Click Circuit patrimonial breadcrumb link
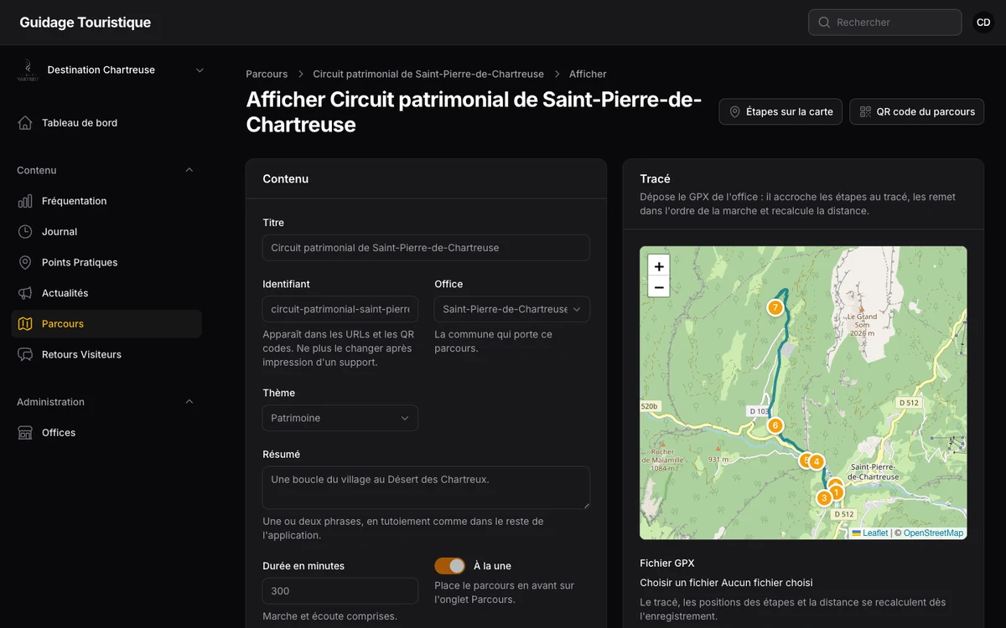The height and width of the screenshot is (628, 1006). (x=428, y=75)
